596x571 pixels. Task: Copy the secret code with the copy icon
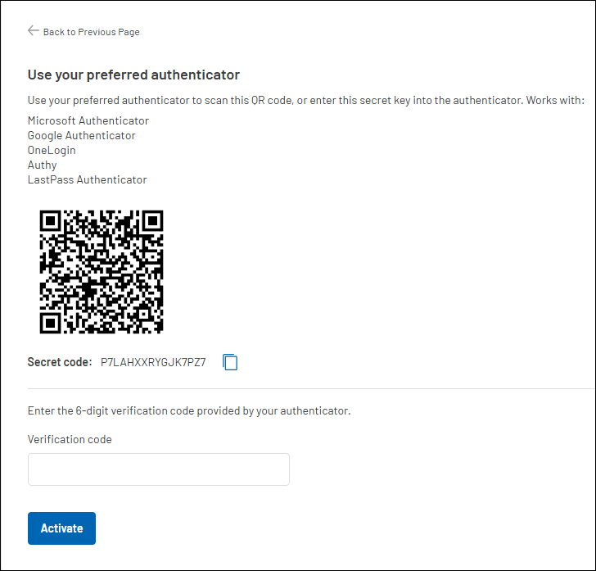(230, 362)
